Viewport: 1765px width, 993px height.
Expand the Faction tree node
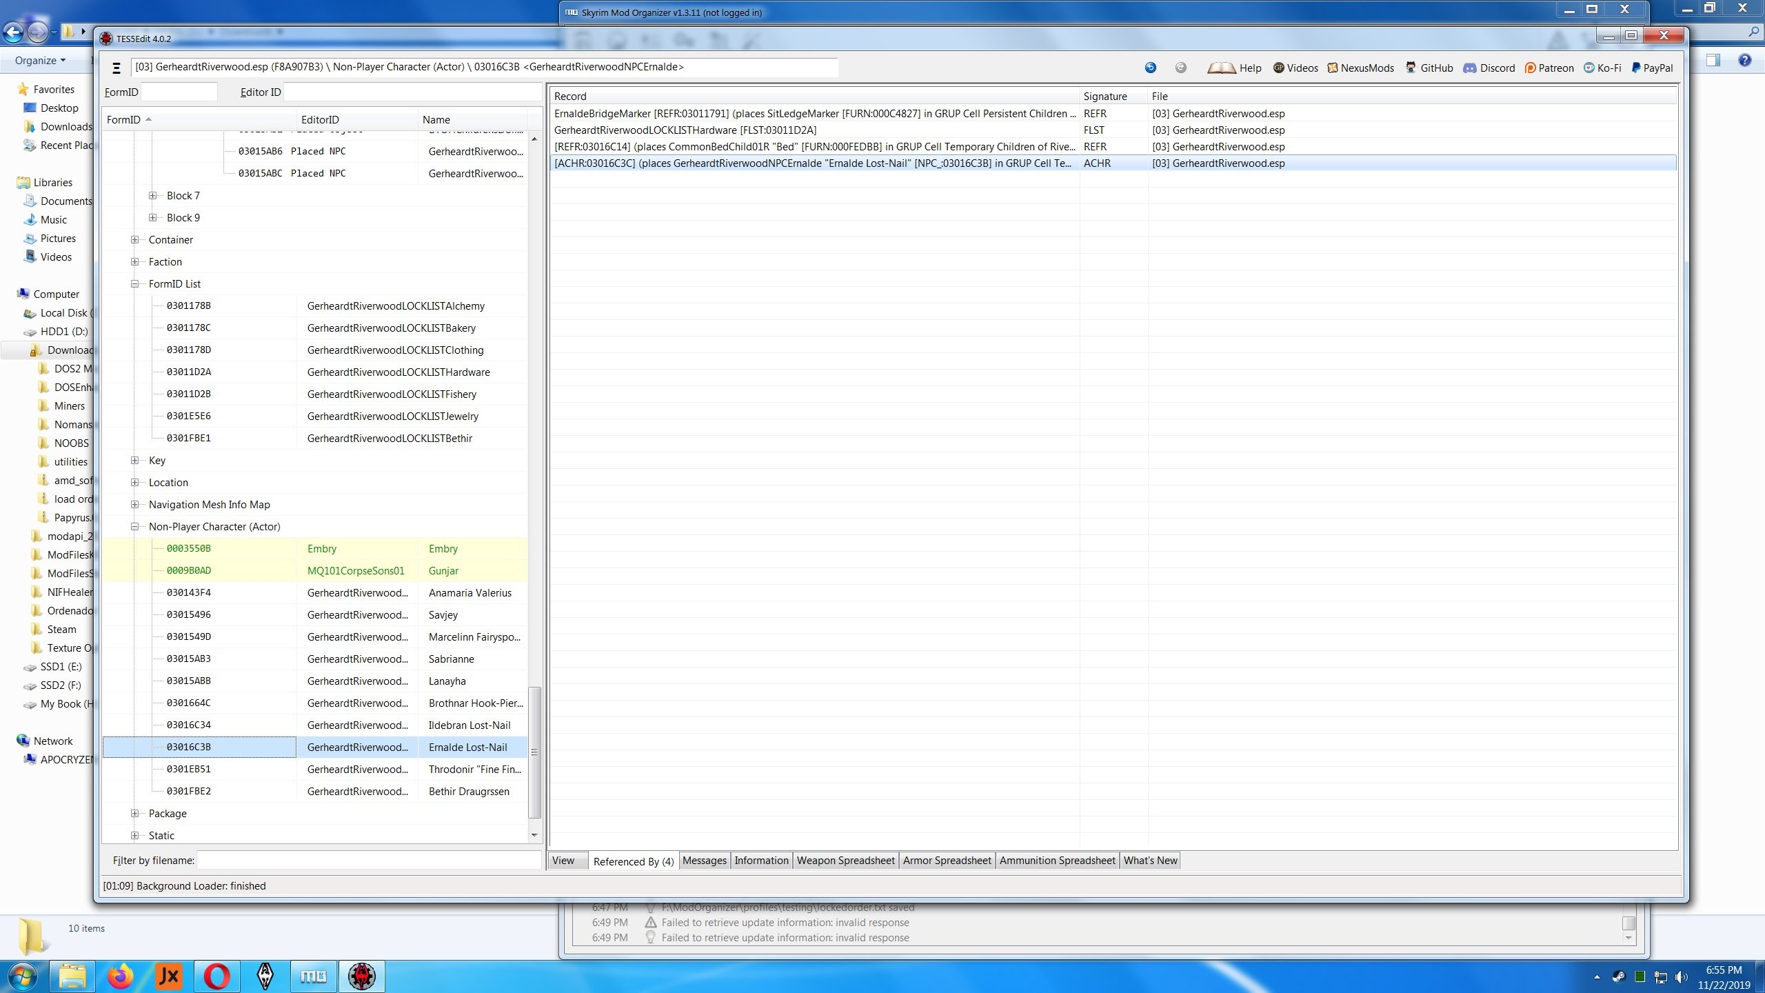[134, 261]
